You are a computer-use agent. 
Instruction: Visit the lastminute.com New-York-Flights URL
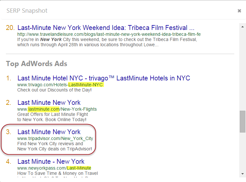click(57, 109)
